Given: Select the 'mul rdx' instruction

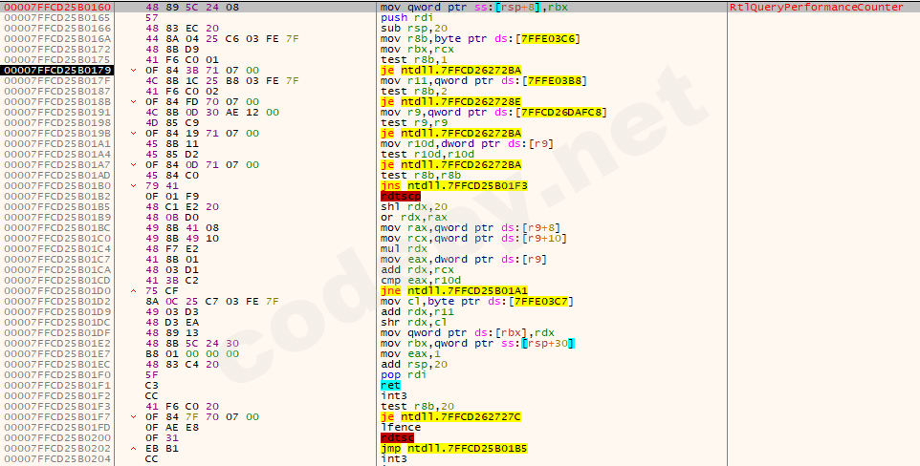Looking at the screenshot, I should 404,249.
